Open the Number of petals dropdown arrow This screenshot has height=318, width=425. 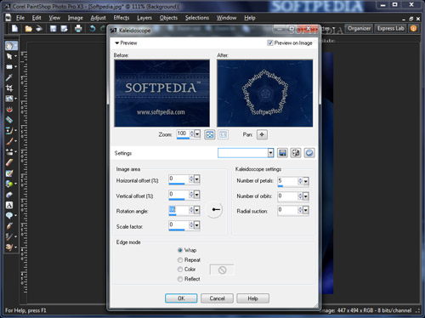coord(306,181)
